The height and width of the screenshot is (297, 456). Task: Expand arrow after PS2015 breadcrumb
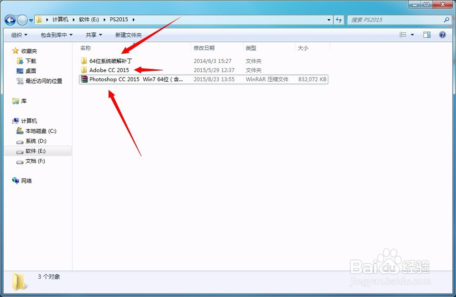[x=134, y=20]
